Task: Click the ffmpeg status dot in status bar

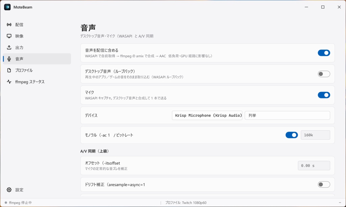Action: [6, 203]
